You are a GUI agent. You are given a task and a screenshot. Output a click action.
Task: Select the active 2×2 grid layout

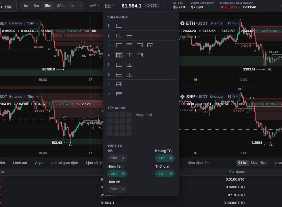(119, 55)
